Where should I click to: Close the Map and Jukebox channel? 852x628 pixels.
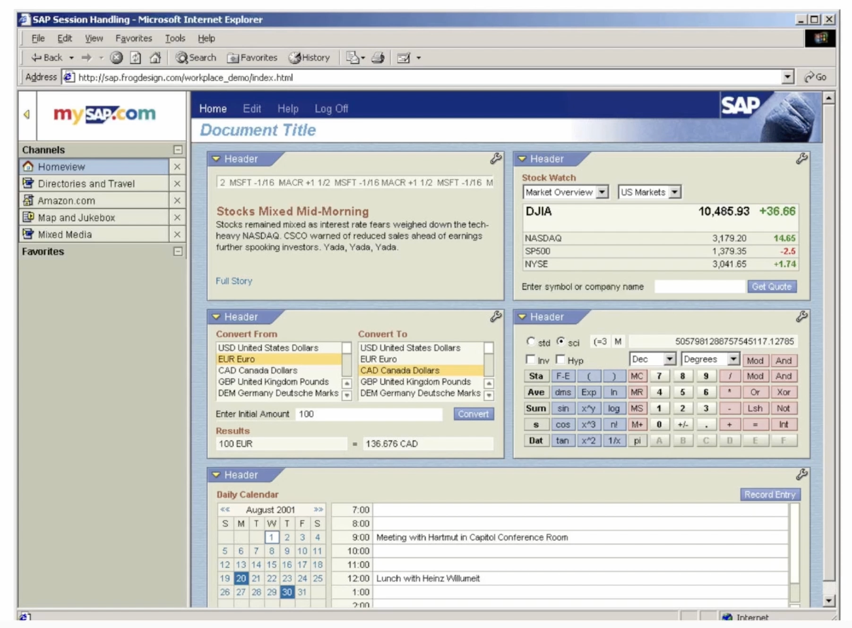click(177, 218)
